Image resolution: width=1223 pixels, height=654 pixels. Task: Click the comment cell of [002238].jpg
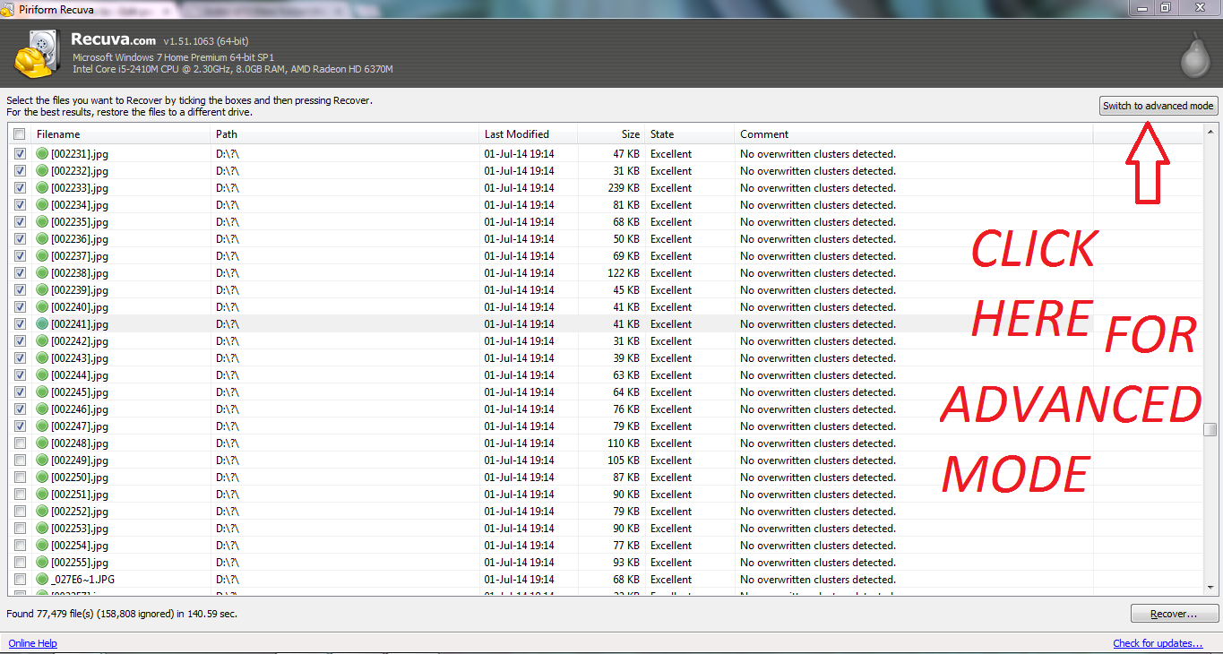(818, 273)
